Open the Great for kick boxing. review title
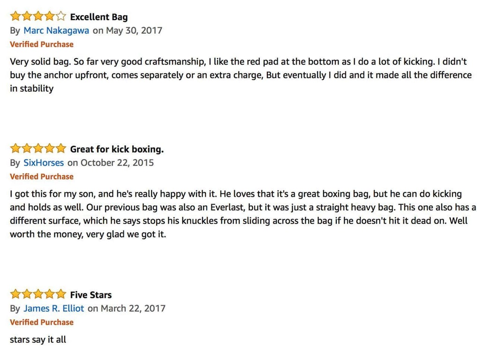This screenshot has height=360, width=477. click(x=117, y=149)
